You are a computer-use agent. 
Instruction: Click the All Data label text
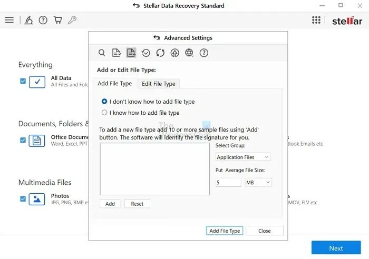tap(61, 78)
